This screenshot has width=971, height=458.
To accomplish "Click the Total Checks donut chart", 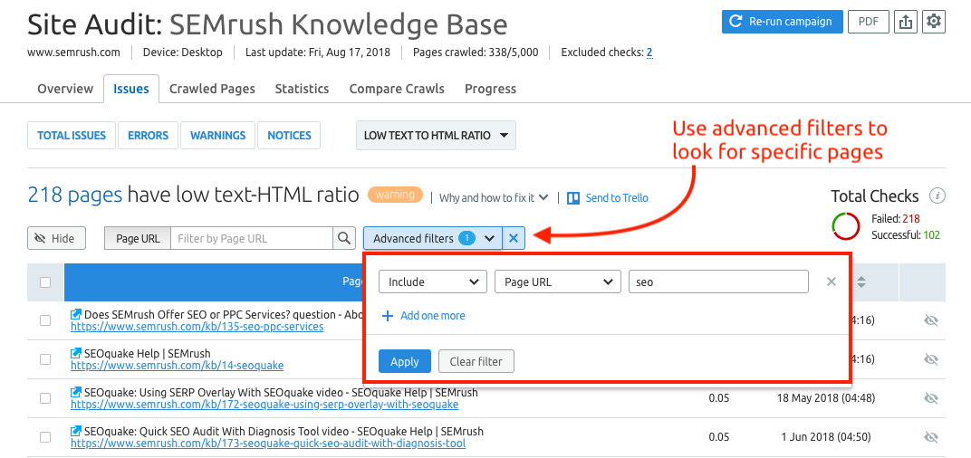I will tap(846, 226).
